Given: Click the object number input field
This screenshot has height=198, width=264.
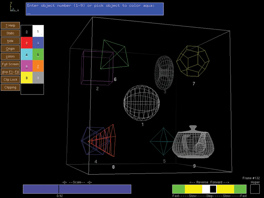Looking at the screenshot, I should [x=95, y=13].
